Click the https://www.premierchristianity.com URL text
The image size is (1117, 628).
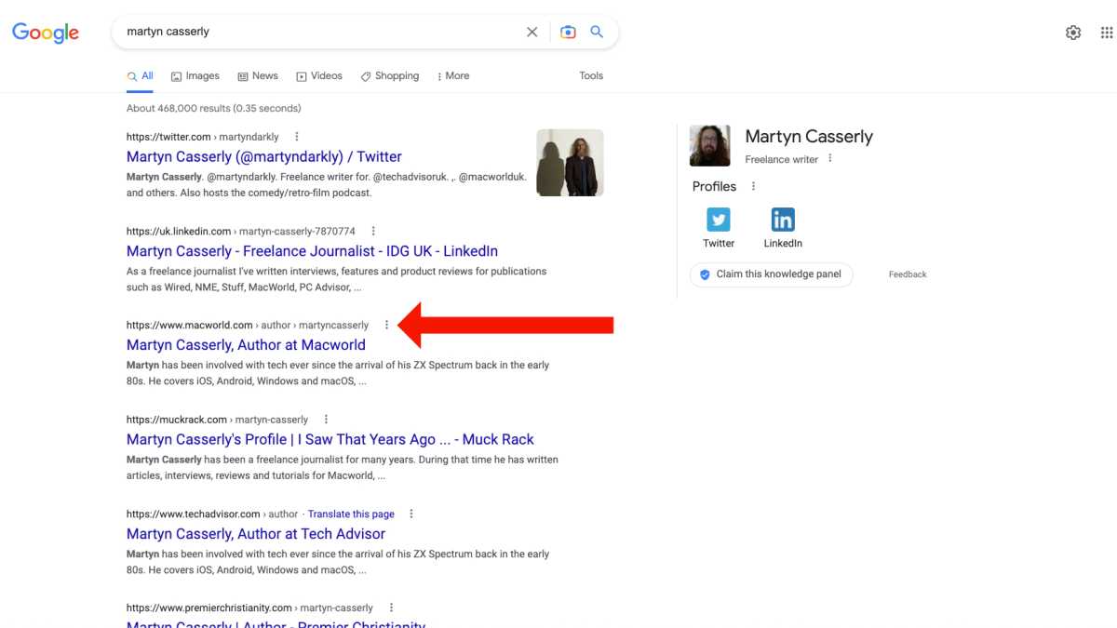[209, 608]
